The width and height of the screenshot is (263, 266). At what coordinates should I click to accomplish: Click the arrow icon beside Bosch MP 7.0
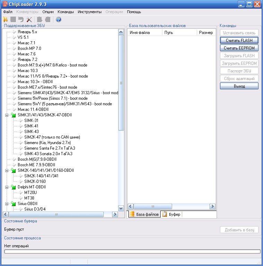[14, 48]
